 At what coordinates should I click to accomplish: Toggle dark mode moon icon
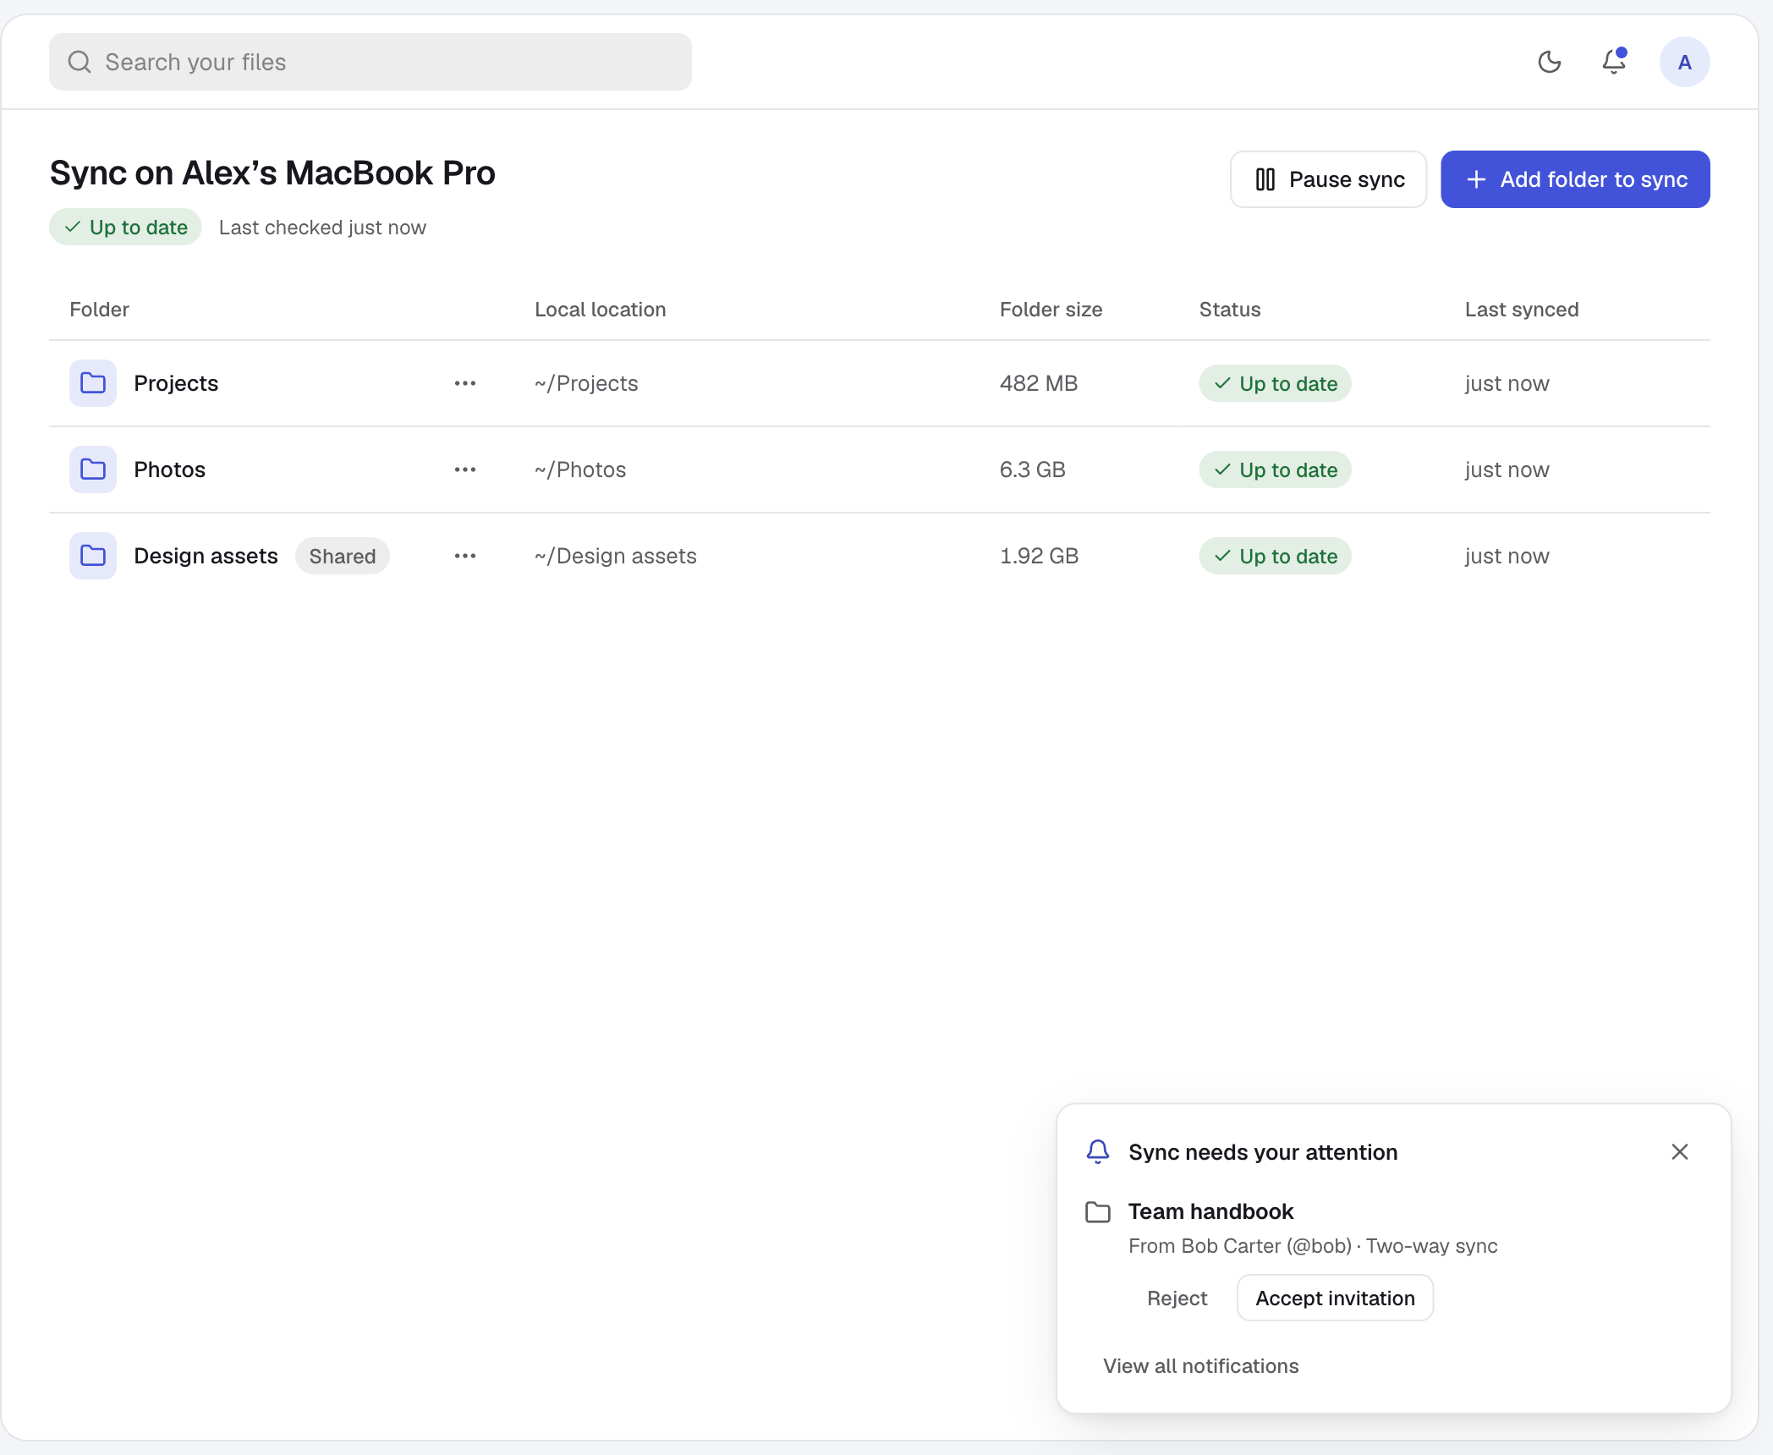click(1549, 62)
